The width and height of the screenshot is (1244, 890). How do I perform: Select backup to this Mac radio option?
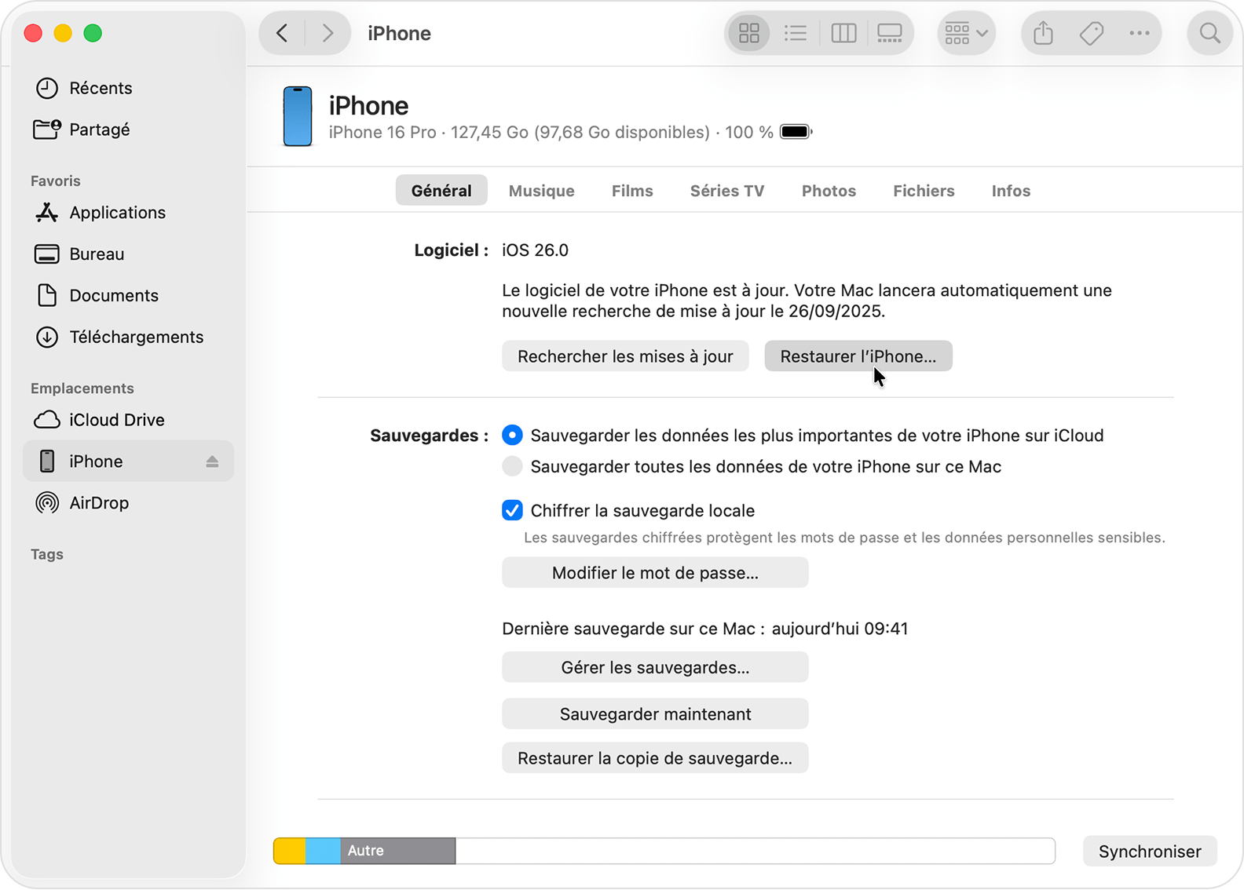(512, 467)
